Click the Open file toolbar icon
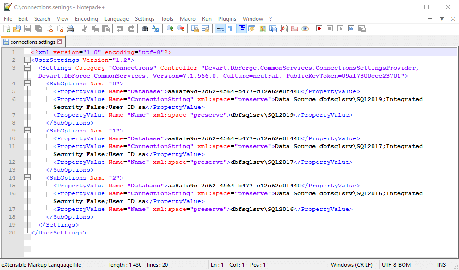 tap(17, 29)
